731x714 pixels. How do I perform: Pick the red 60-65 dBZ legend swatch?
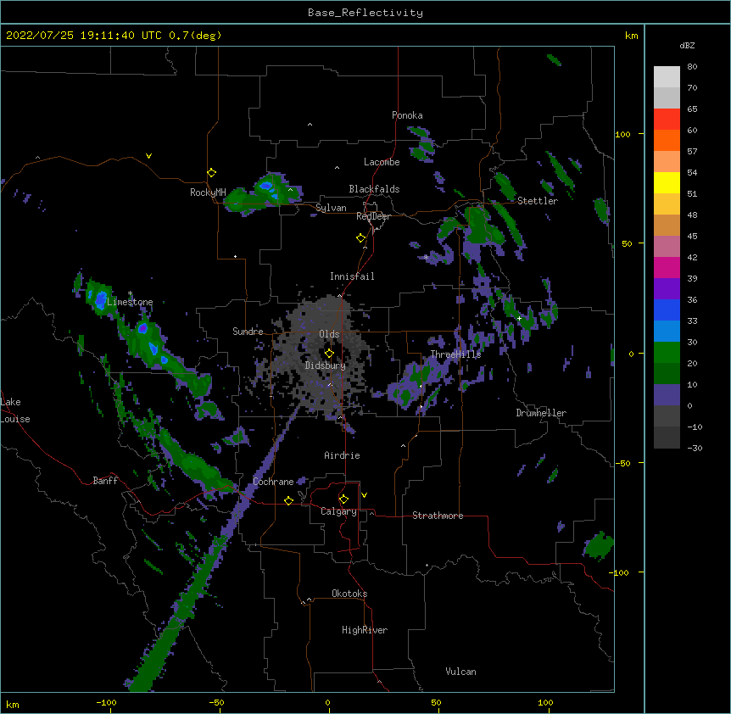click(x=667, y=120)
